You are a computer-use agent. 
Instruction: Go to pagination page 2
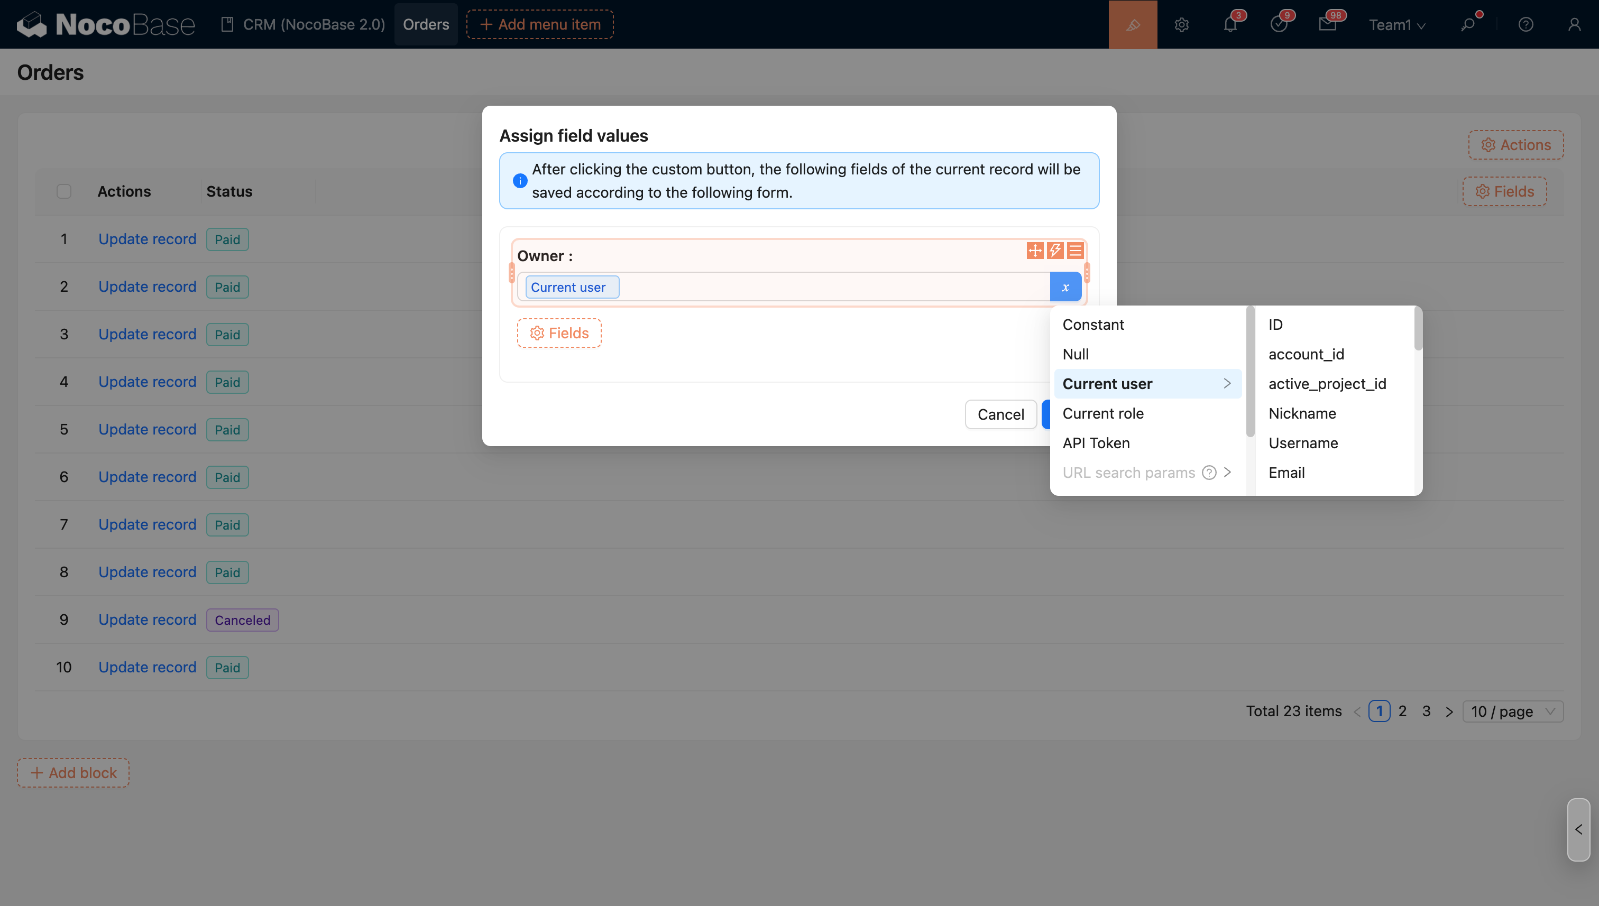tap(1402, 711)
